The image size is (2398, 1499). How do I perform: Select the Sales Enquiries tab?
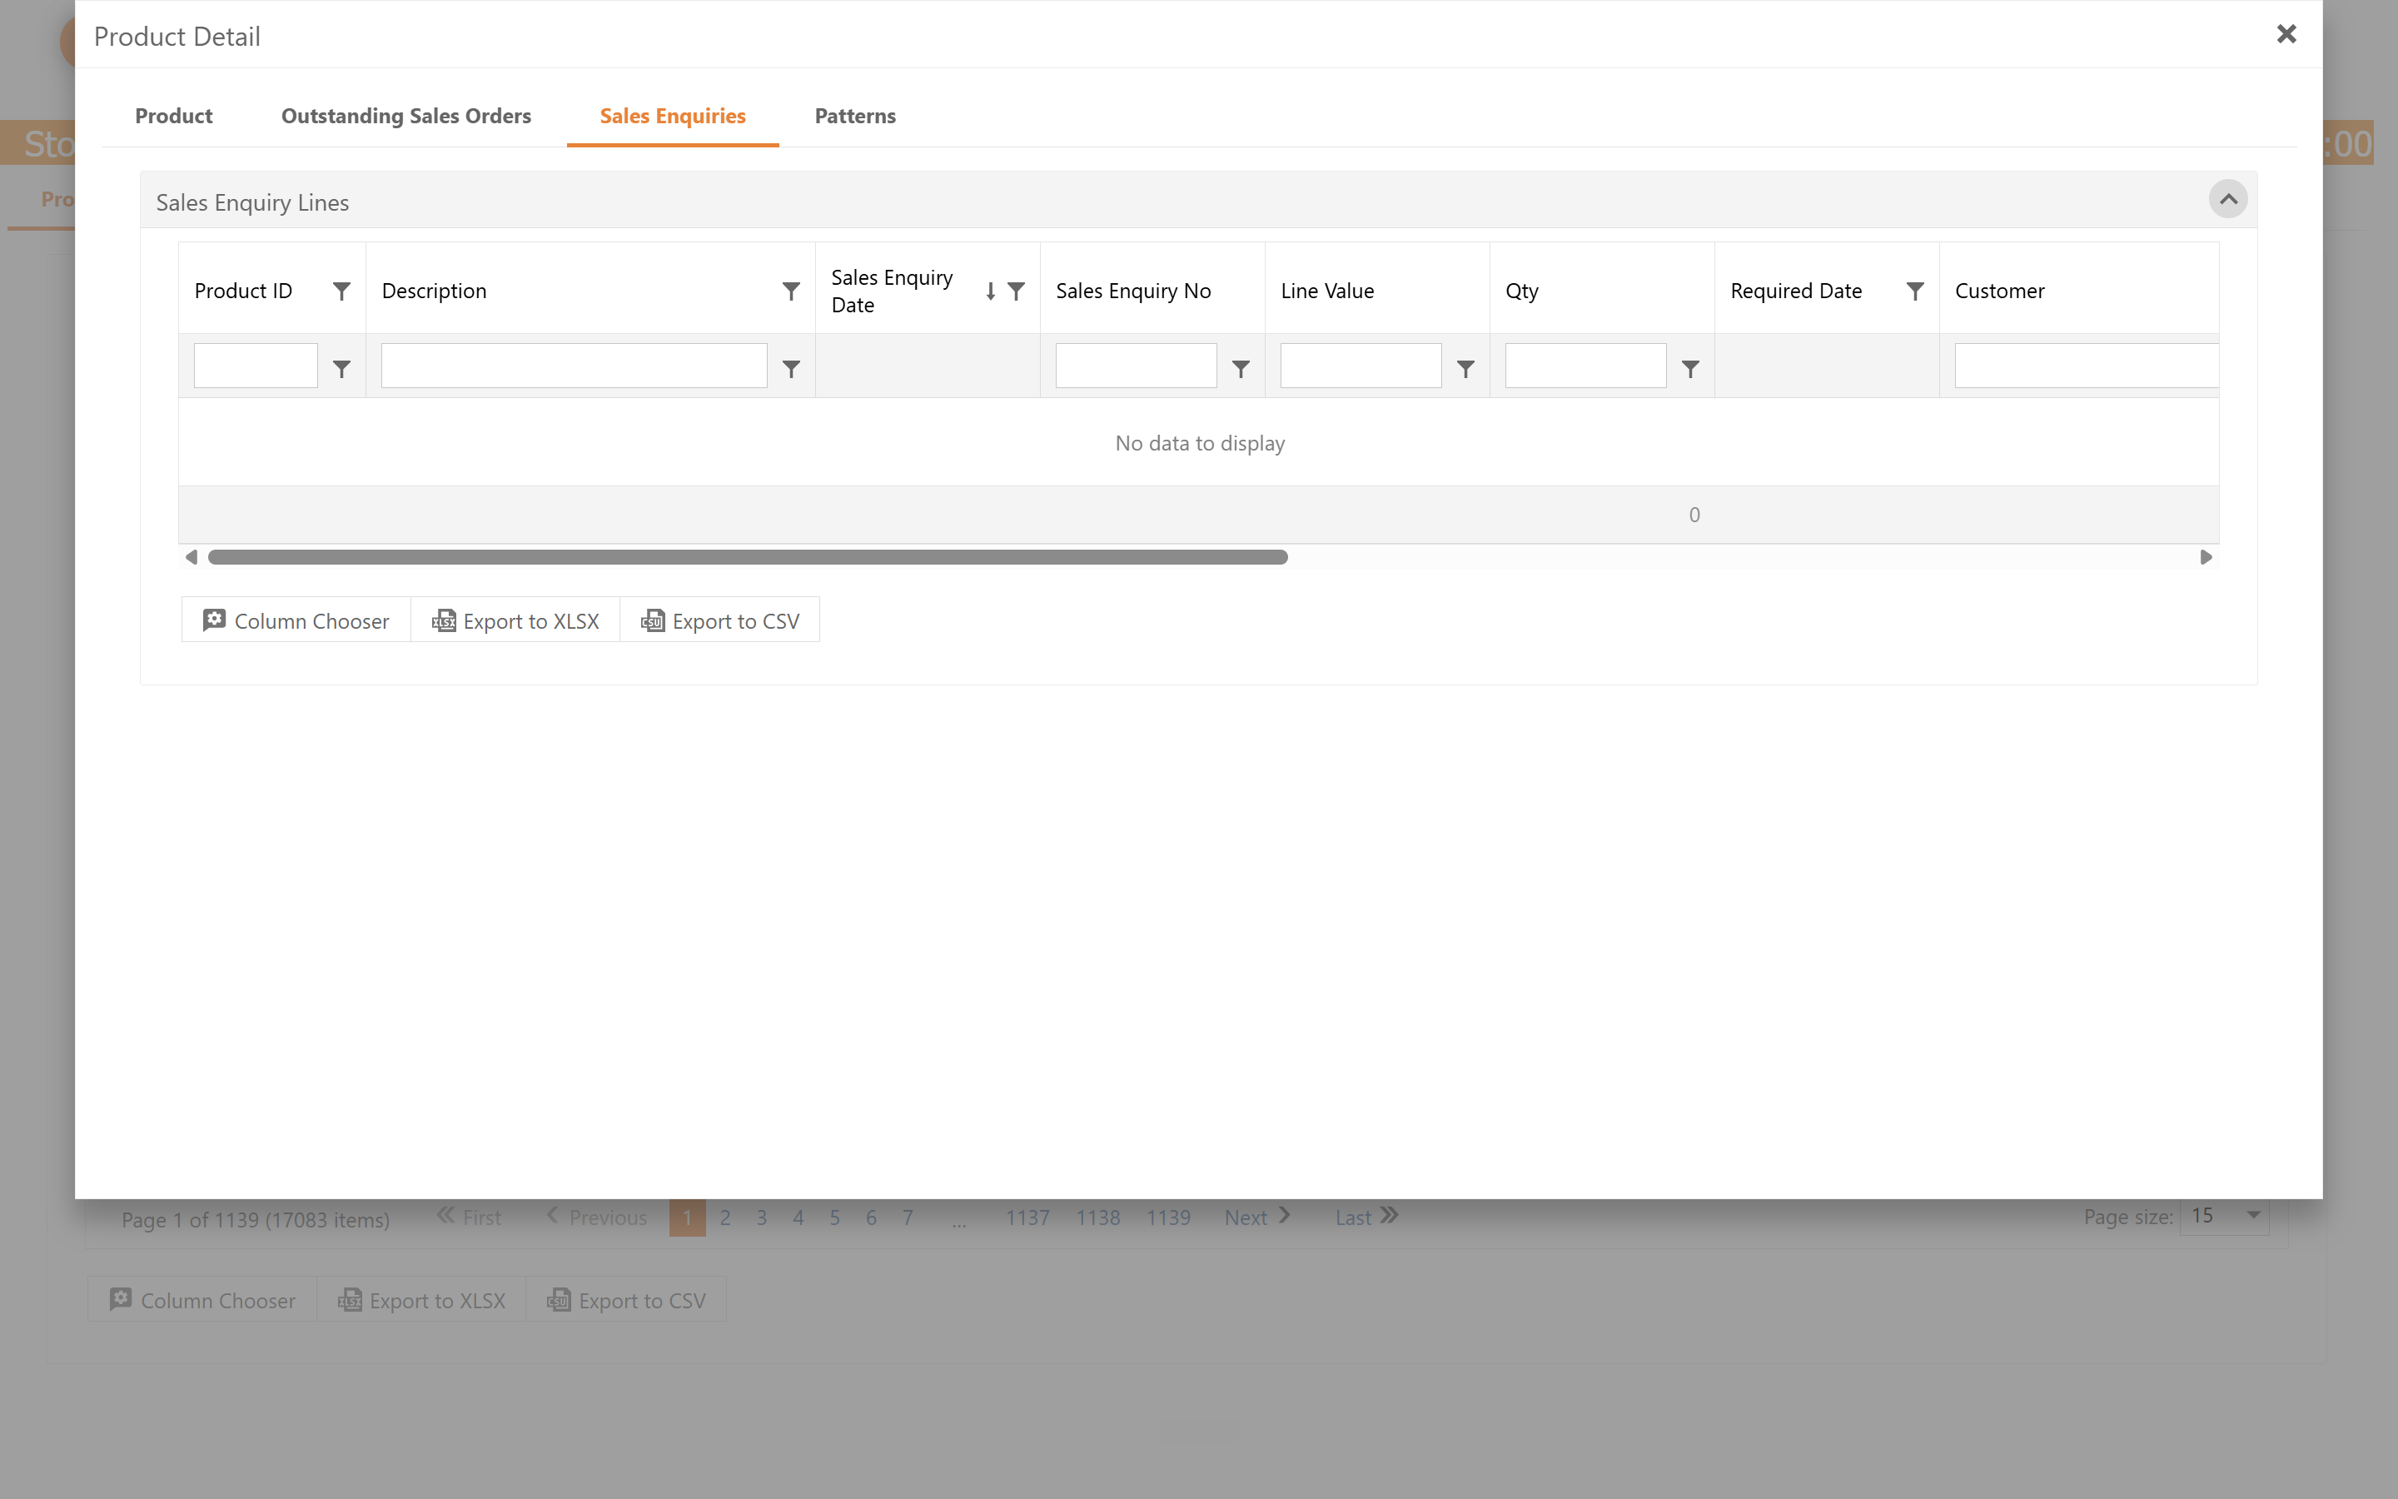coord(673,116)
